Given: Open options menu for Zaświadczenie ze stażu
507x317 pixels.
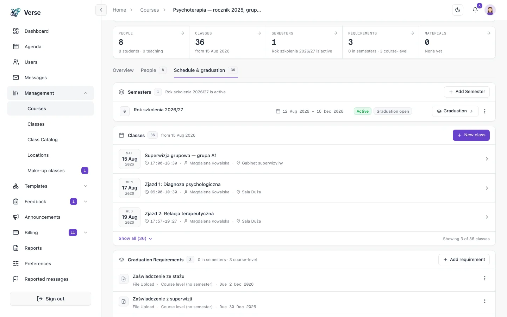Looking at the screenshot, I should click(485, 278).
